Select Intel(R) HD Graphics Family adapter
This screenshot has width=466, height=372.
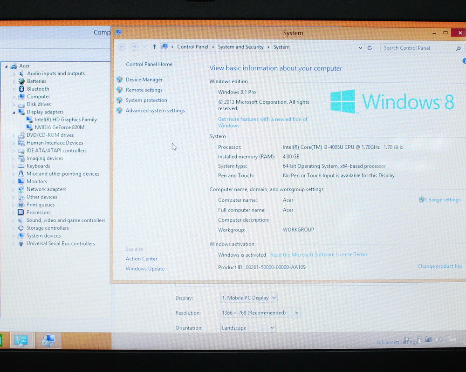point(66,120)
